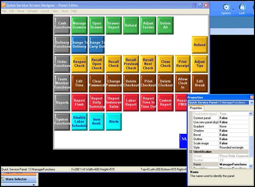Click the Change To Carry Out button
The image size is (255, 187).
click(97, 45)
